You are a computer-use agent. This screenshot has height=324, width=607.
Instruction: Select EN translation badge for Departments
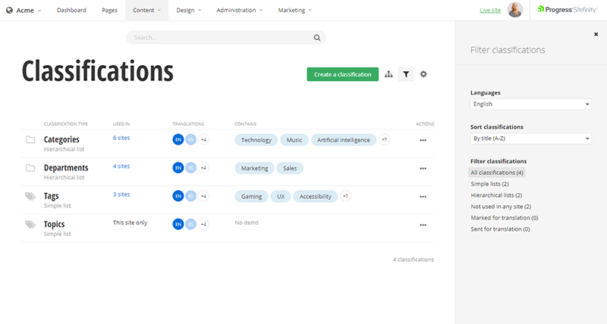tap(178, 167)
